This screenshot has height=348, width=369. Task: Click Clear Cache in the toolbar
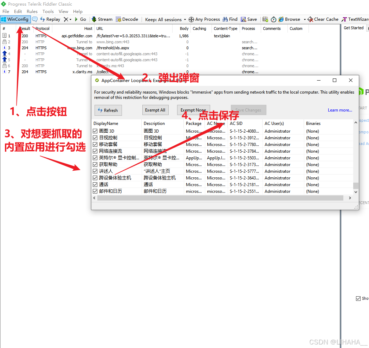(323, 19)
